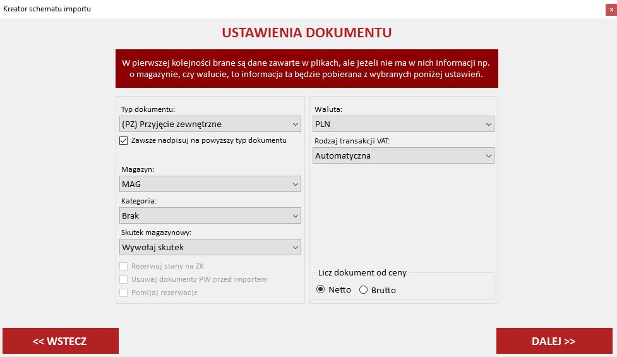Screen dimensions: 617x357
Task: Uncheck Zawsze nadpisuj na powyższy typ dokumentu
Action: pyautogui.click(x=124, y=140)
